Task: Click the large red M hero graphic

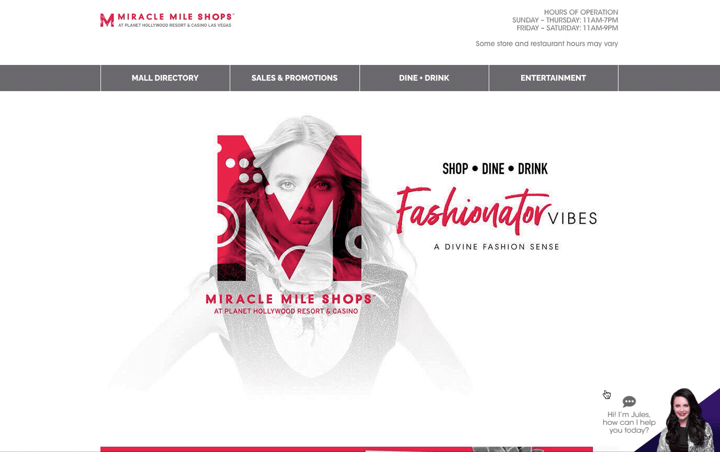Action: 289,208
